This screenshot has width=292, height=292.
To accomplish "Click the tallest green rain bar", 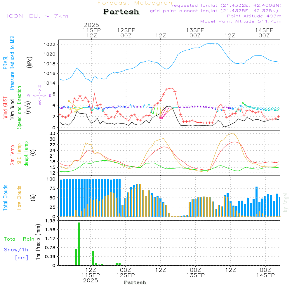I will tap(79, 244).
